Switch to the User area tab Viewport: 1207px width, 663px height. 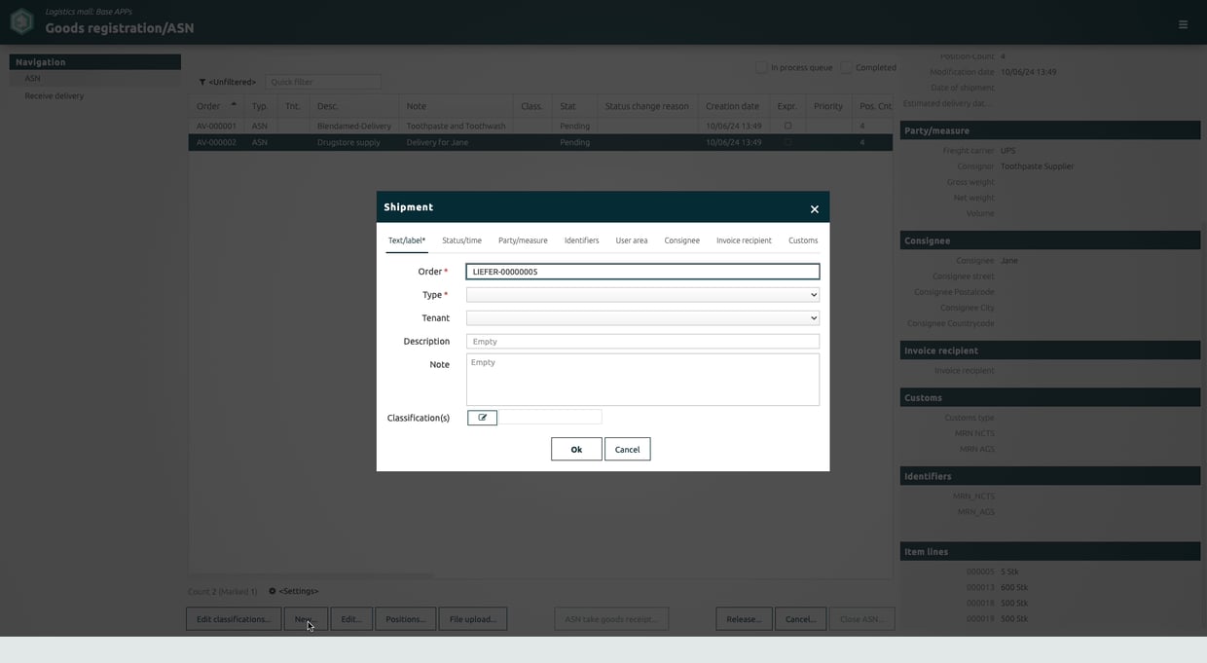[x=632, y=240]
